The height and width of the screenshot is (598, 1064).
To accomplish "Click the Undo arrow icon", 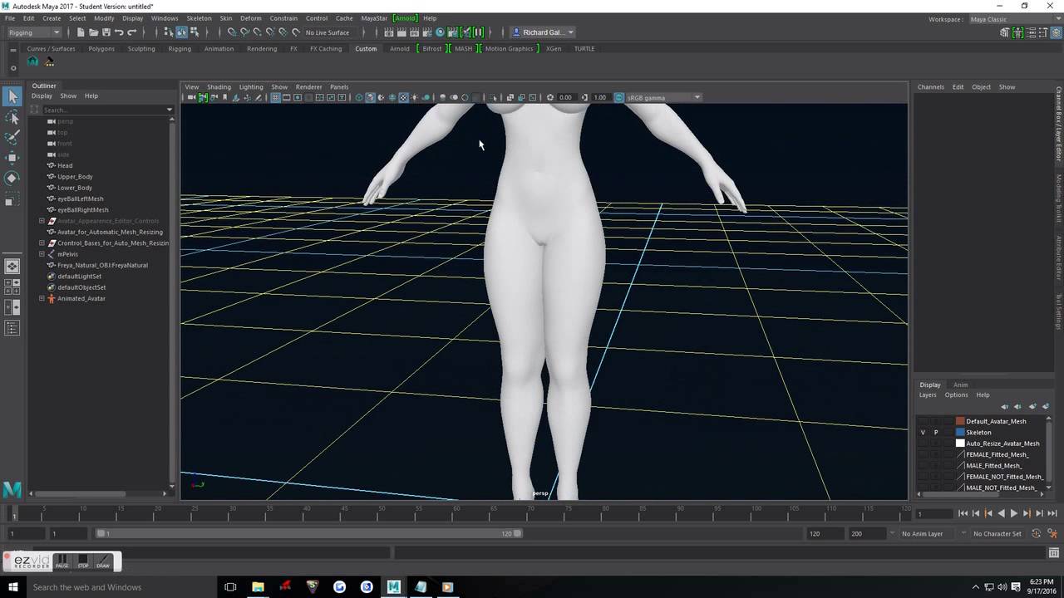I will tap(119, 32).
